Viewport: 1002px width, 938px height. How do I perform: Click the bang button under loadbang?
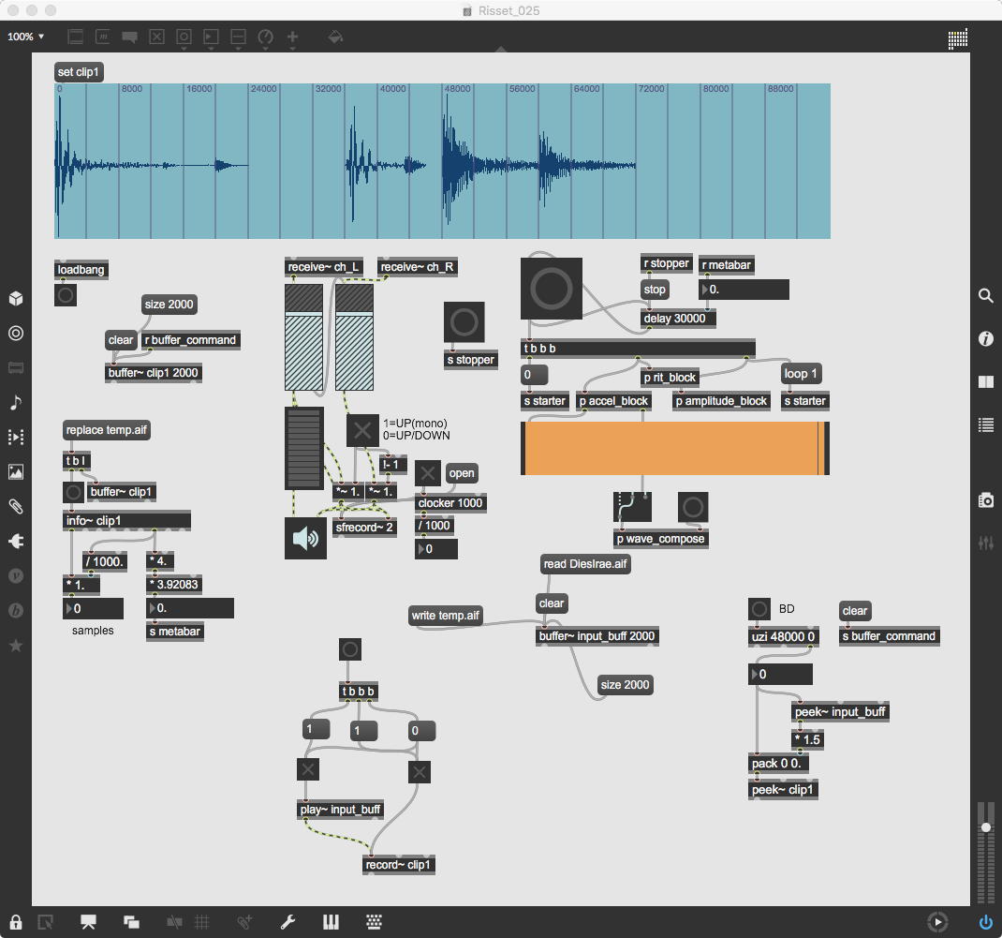[66, 295]
